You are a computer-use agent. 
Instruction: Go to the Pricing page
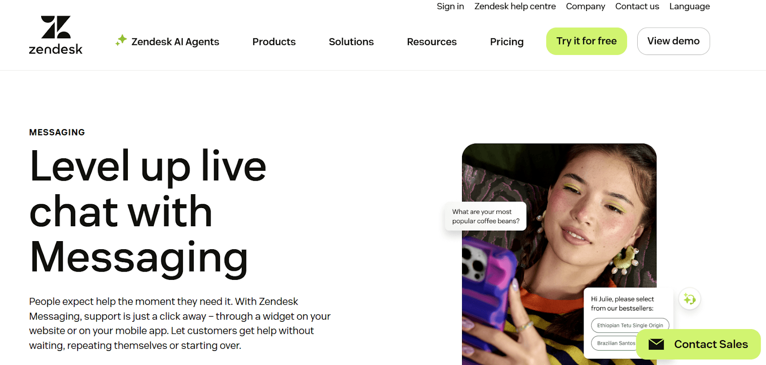507,42
